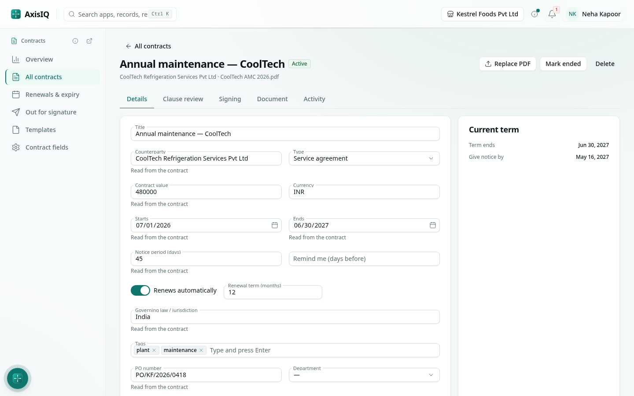The image size is (634, 396).
Task: Expand the Type dropdown
Action: [364, 158]
